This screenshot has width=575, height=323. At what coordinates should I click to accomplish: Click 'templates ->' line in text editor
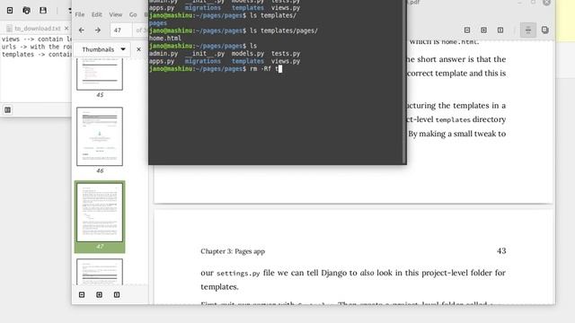coord(37,54)
